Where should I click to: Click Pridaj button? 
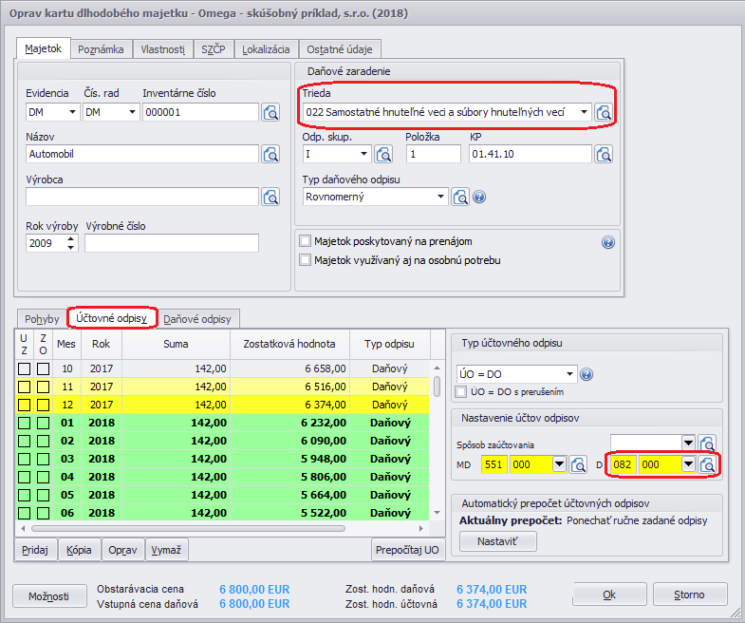(x=35, y=550)
